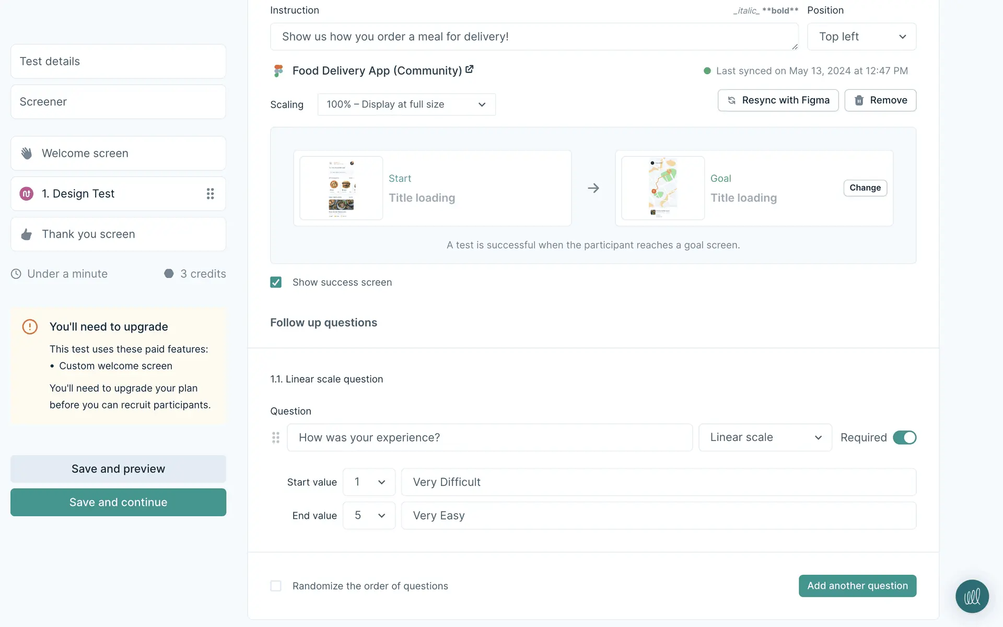1003x627 pixels.
Task: Open the Test details section
Action: click(118, 62)
